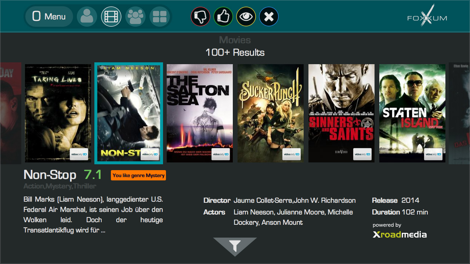The image size is (470, 264).
Task: Select the Taking Lives movie poster
Action: [x=58, y=113]
